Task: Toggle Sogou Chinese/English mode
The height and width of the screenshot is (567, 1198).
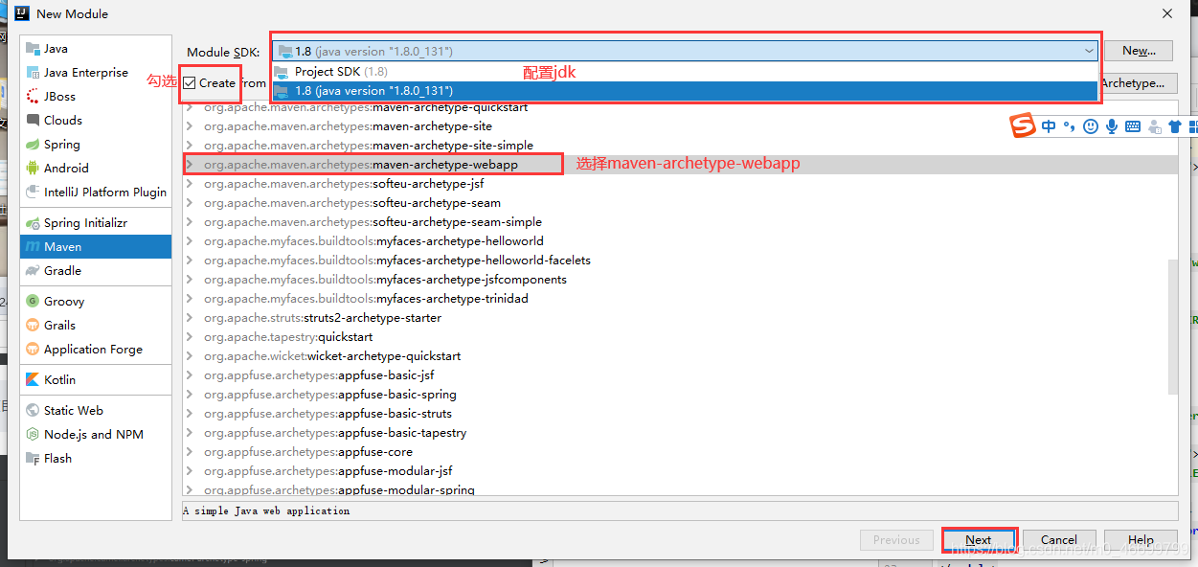Action: [x=1050, y=126]
